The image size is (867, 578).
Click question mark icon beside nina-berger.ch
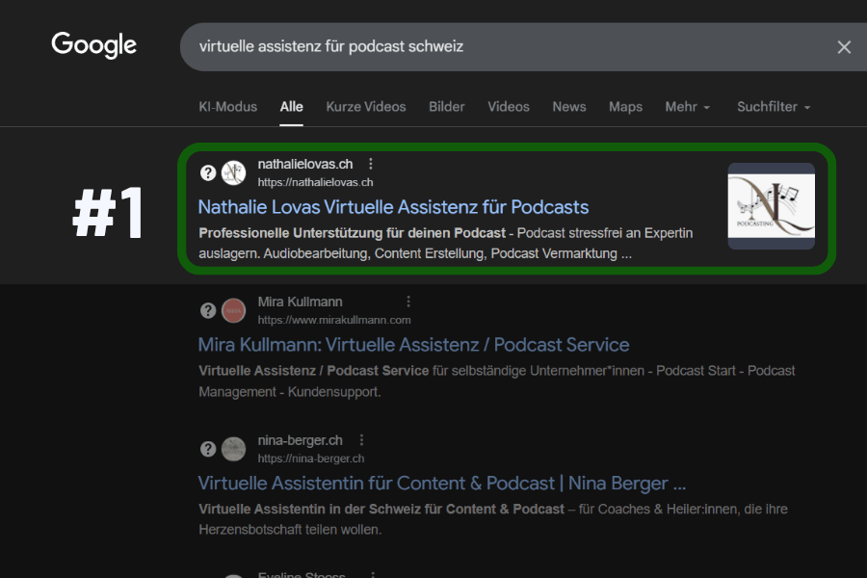click(208, 449)
